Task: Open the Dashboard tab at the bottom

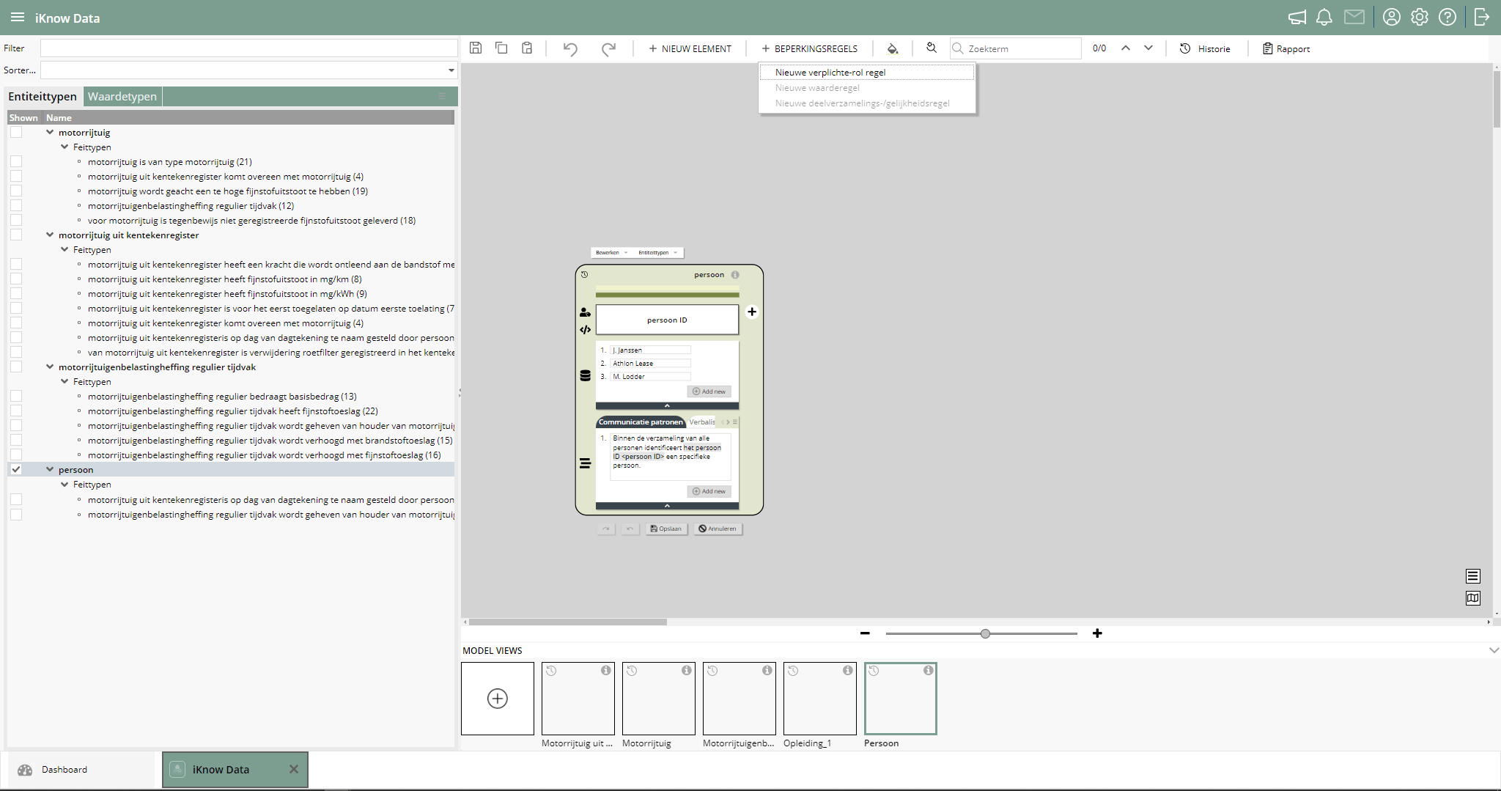Action: pyautogui.click(x=82, y=770)
